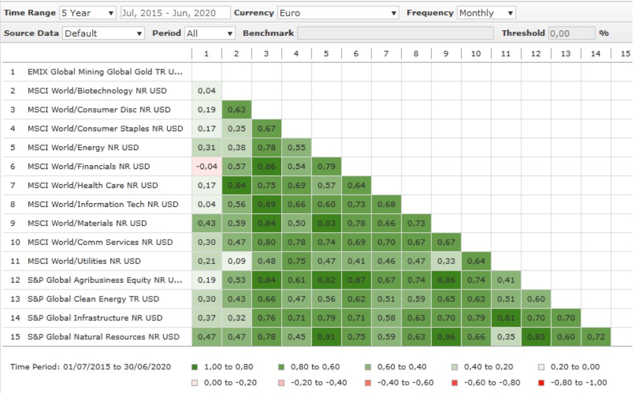Click the red -0,80 to -1,00 legend swatch
The height and width of the screenshot is (393, 633).
pos(542,382)
